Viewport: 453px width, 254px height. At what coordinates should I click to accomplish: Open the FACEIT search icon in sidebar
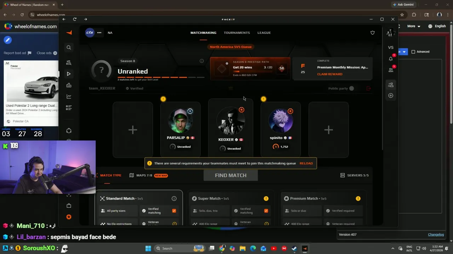tap(69, 48)
